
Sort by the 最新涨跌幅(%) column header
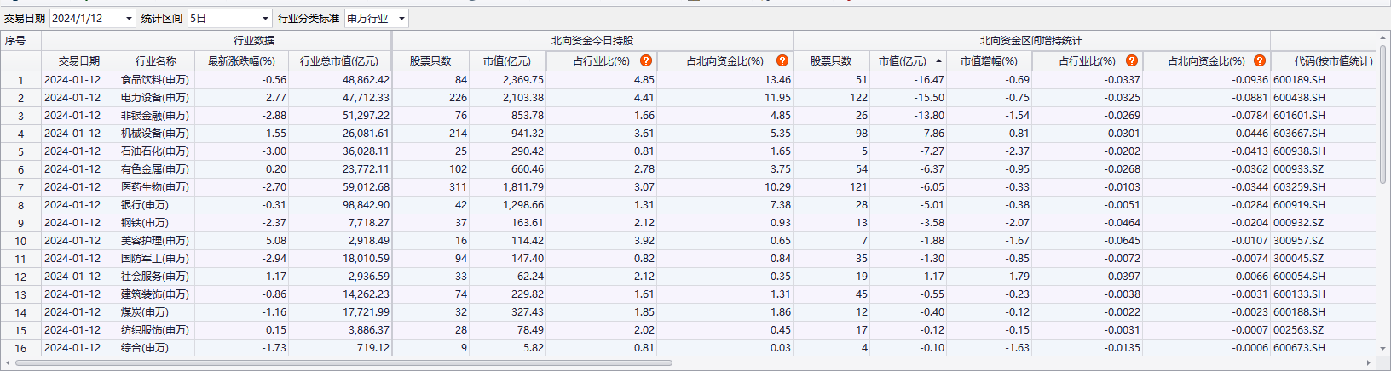pos(241,61)
